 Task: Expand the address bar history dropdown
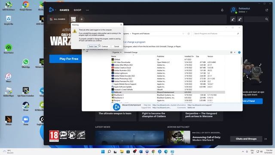(x=183, y=34)
